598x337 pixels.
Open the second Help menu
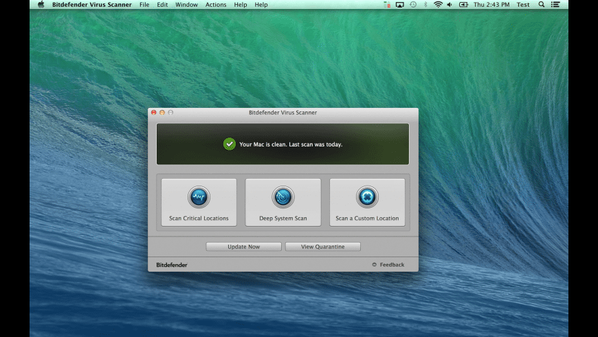[261, 5]
